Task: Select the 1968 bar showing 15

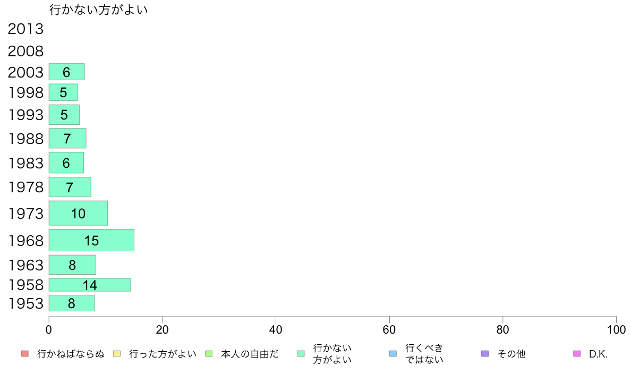Action: [91, 240]
